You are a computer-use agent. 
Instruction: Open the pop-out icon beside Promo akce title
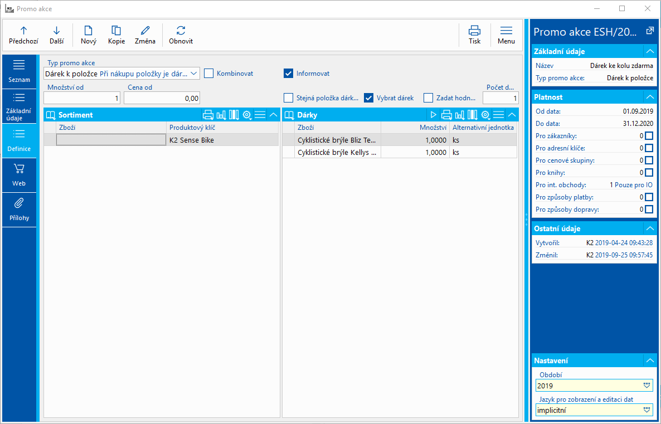tap(649, 31)
